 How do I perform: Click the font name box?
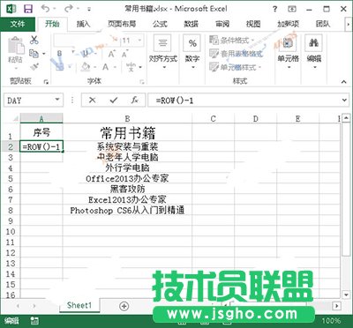pos(86,41)
